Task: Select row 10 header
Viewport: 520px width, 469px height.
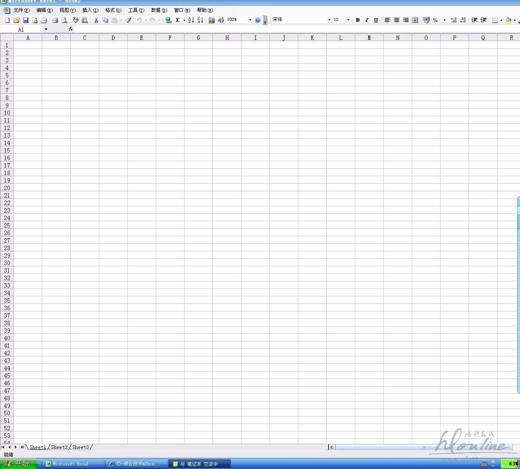Action: point(7,113)
